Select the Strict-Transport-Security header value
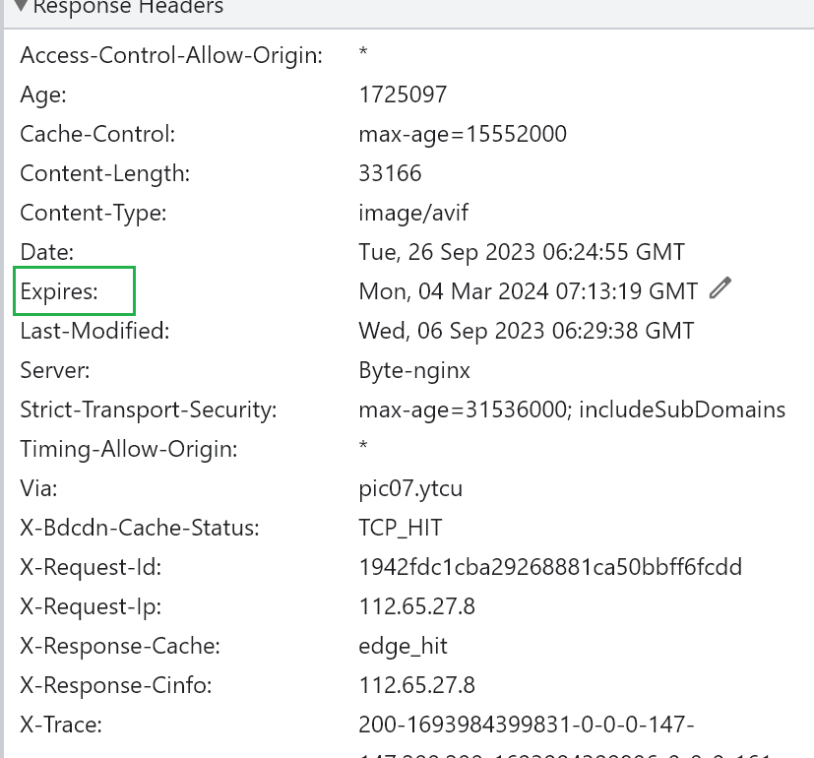This screenshot has height=758, width=814. click(572, 410)
